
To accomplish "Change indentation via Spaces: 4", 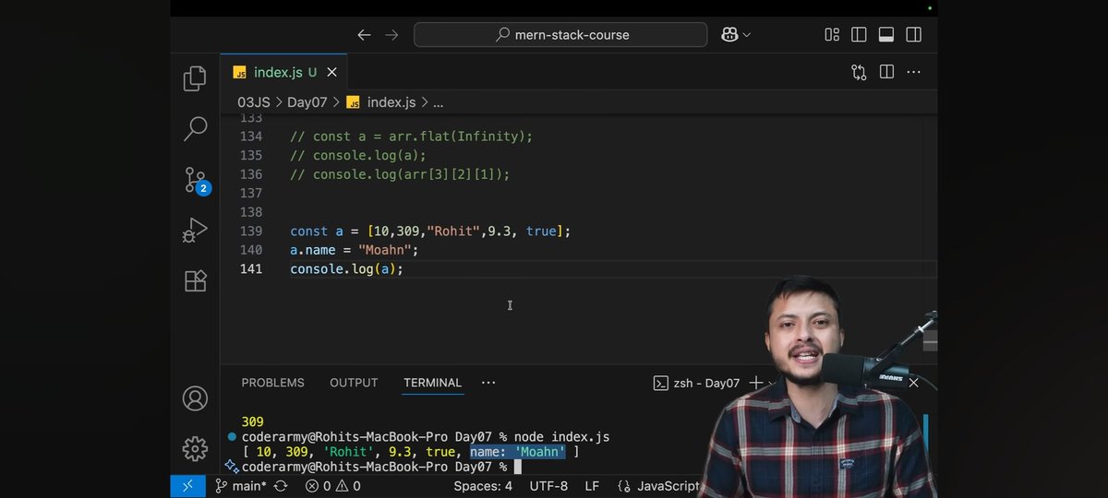I will pyautogui.click(x=483, y=486).
